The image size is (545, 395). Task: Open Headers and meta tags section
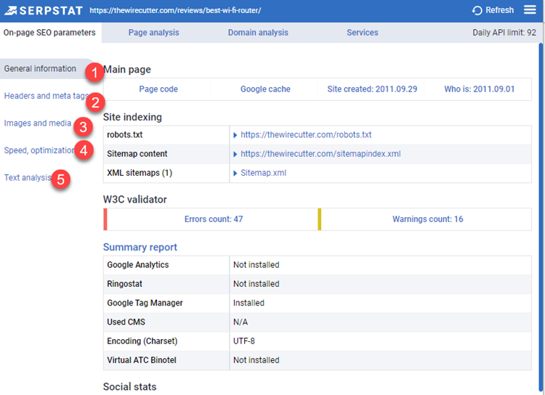tap(45, 96)
